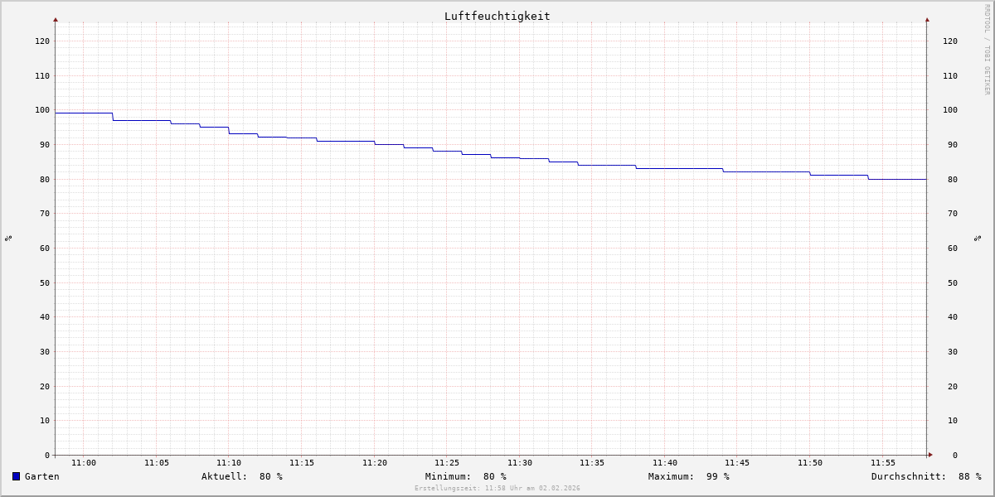Click the Garten legend label
995x497 pixels.
tap(42, 476)
